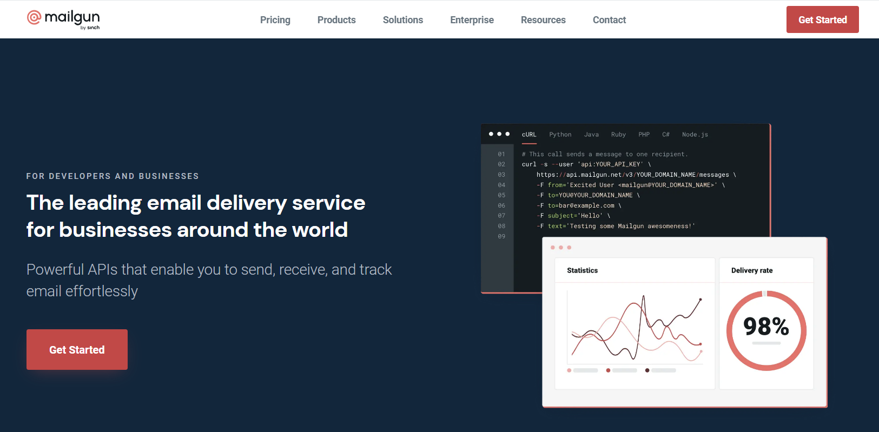Open the Resources menu
Screen dimensions: 879x432
[x=543, y=20]
